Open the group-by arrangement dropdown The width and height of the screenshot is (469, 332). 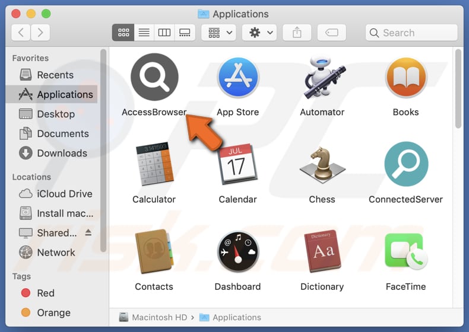[218, 32]
